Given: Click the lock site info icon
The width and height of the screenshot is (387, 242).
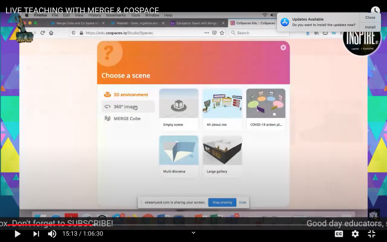Looking at the screenshot, I should [81, 33].
